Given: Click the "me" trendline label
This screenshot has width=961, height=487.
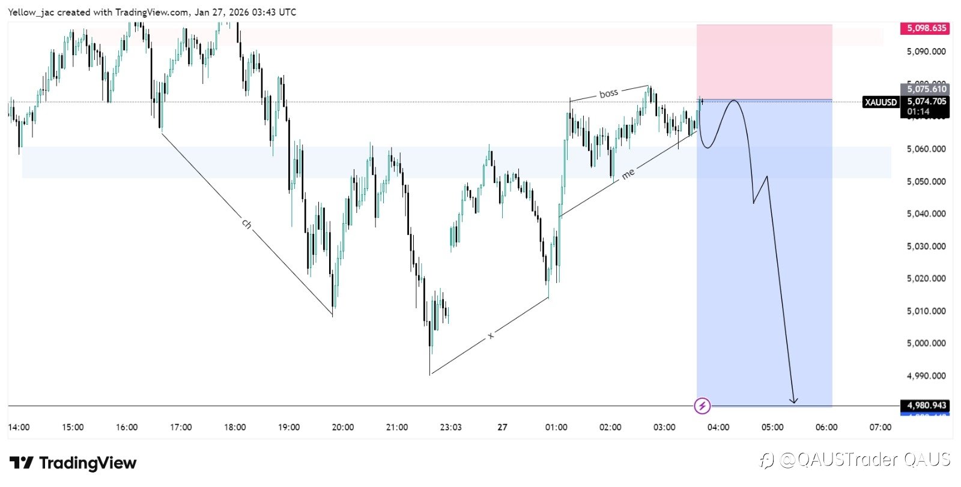Looking at the screenshot, I should pos(628,174).
